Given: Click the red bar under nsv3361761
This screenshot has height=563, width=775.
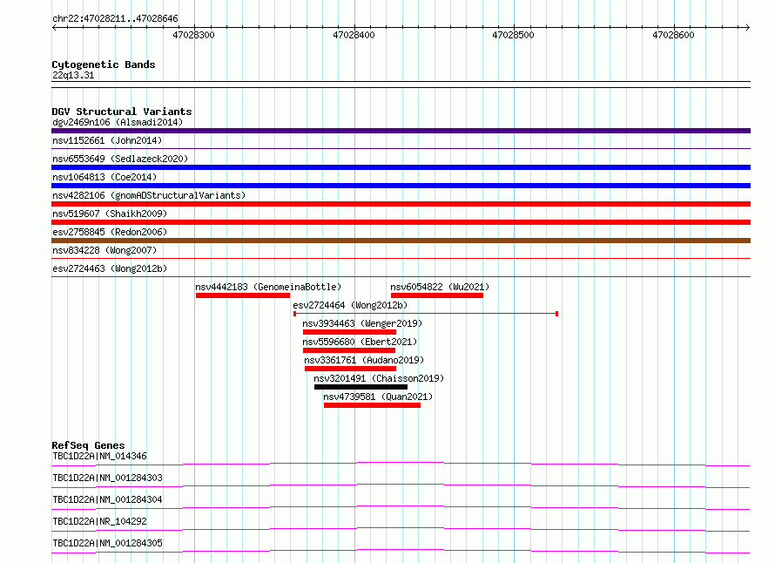Looking at the screenshot, I should (350, 369).
